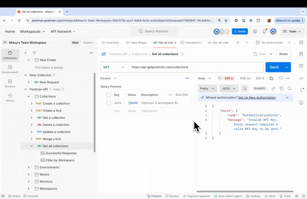Viewport: 307px width, 199px height.
Task: Open the notifications bell
Action: pos(264,31)
